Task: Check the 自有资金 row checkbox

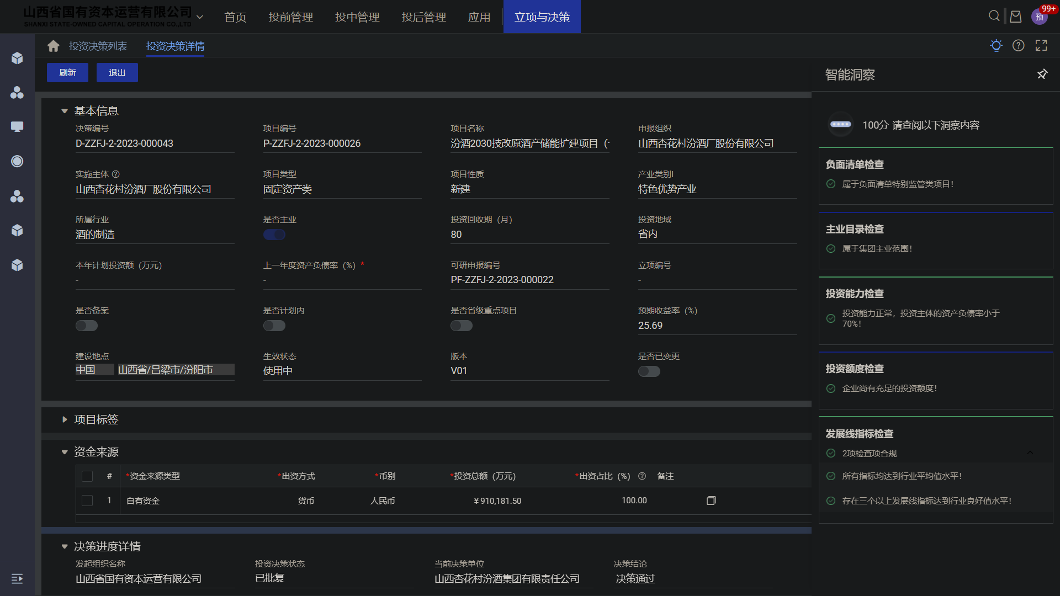Action: 87,501
